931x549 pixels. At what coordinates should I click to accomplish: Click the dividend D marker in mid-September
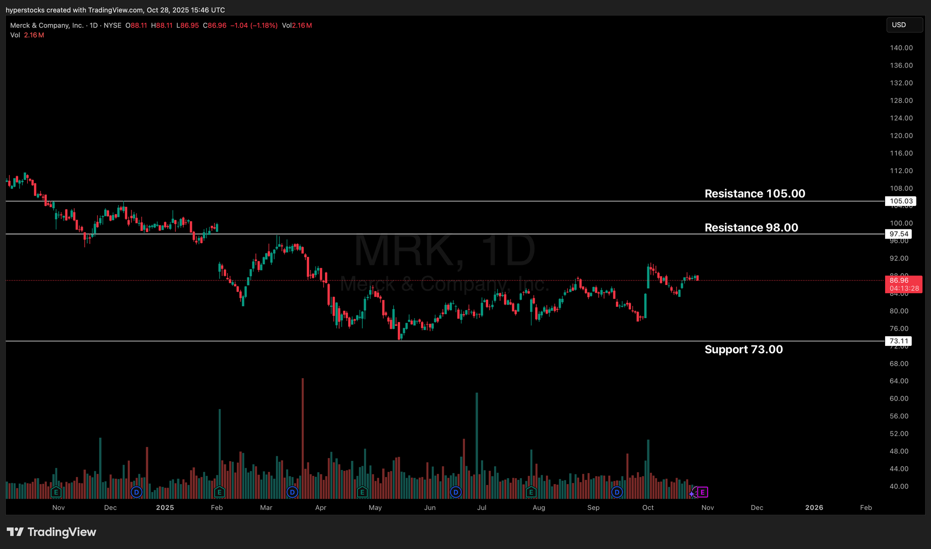[617, 492]
